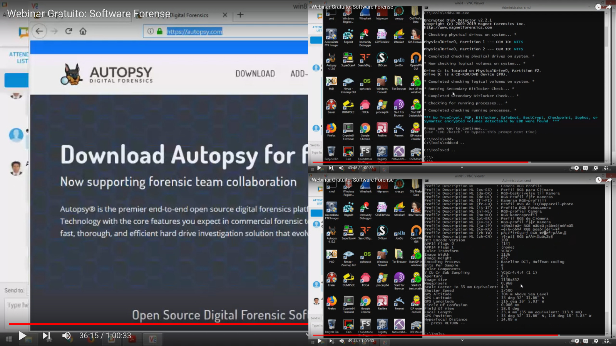Open Tor Browser folder in 49:44 video
Viewport: 616px width, 346px height.
pyautogui.click(x=399, y=256)
